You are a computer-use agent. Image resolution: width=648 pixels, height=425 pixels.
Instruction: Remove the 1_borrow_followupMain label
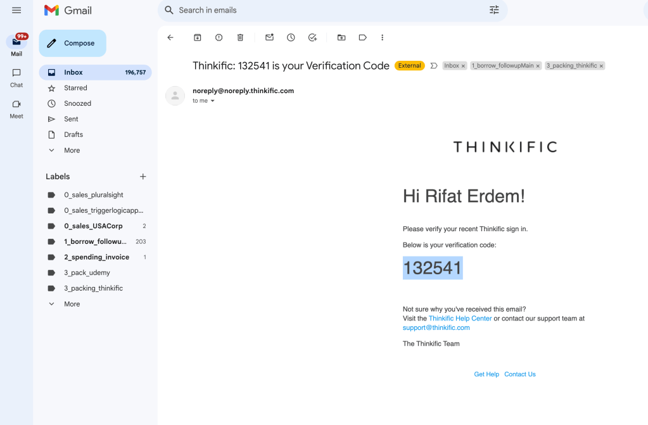pyautogui.click(x=538, y=66)
